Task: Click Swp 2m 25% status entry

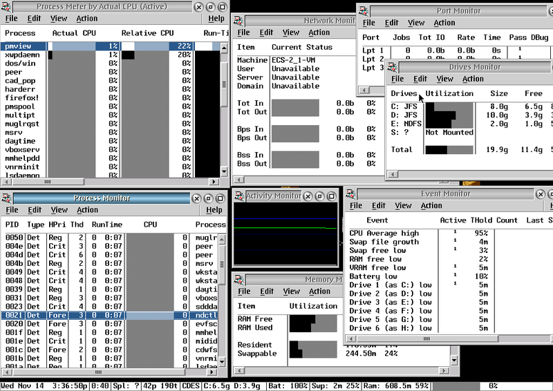Action: (335, 386)
